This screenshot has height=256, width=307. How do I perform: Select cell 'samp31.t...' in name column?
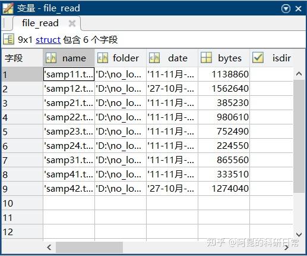point(69,160)
